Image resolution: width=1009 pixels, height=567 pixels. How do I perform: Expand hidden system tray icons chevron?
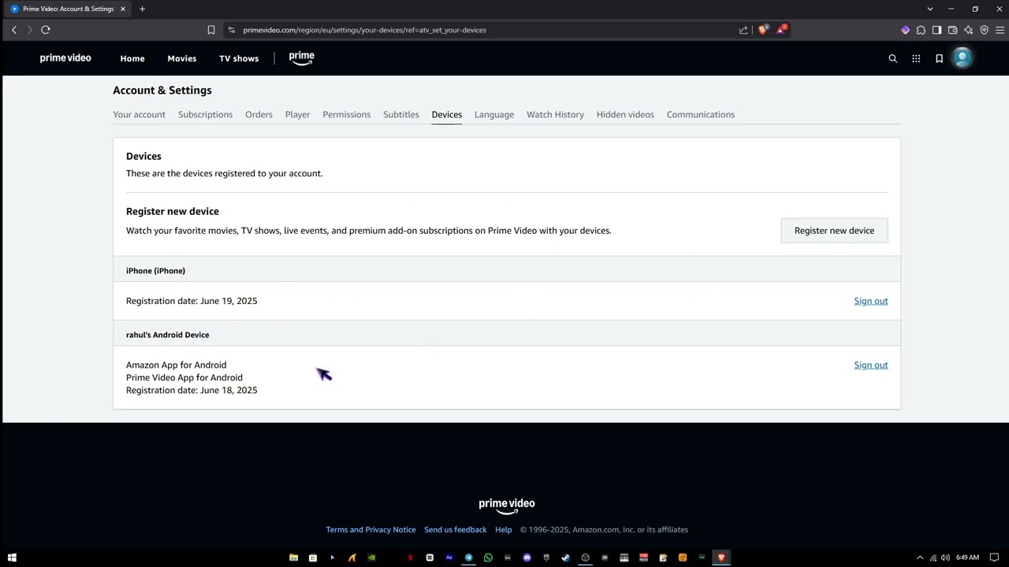[x=919, y=558]
